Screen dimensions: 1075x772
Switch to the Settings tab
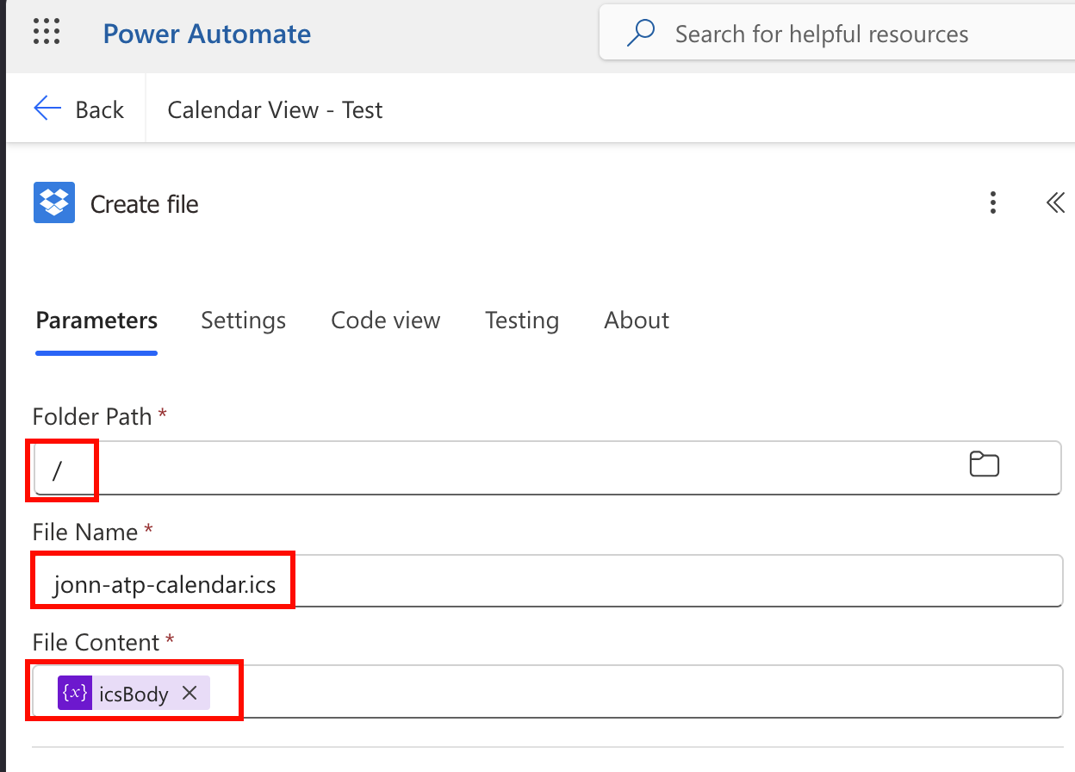pyautogui.click(x=244, y=321)
